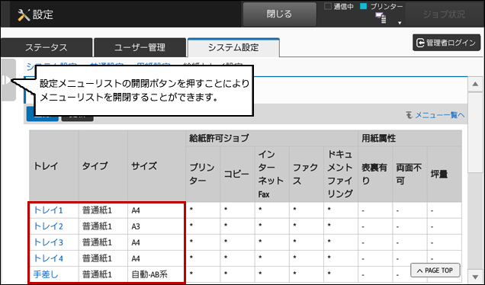Image resolution: width=485 pixels, height=285 pixels.
Task: Click the printer device icon in header
Action: [381, 18]
